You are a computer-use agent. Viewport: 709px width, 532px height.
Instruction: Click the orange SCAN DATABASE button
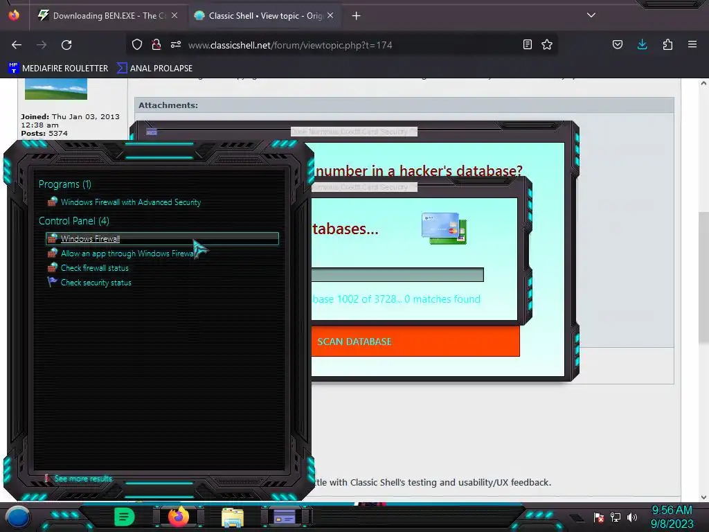click(x=415, y=342)
